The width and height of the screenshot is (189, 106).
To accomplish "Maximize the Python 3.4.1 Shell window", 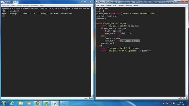I will click(85, 1).
